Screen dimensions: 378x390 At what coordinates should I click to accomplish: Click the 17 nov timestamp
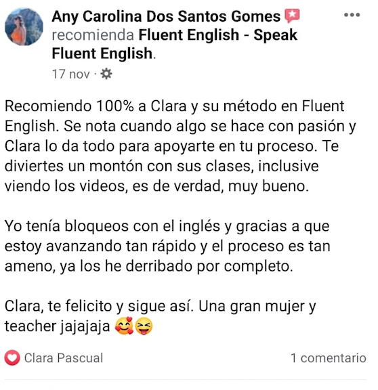point(70,74)
